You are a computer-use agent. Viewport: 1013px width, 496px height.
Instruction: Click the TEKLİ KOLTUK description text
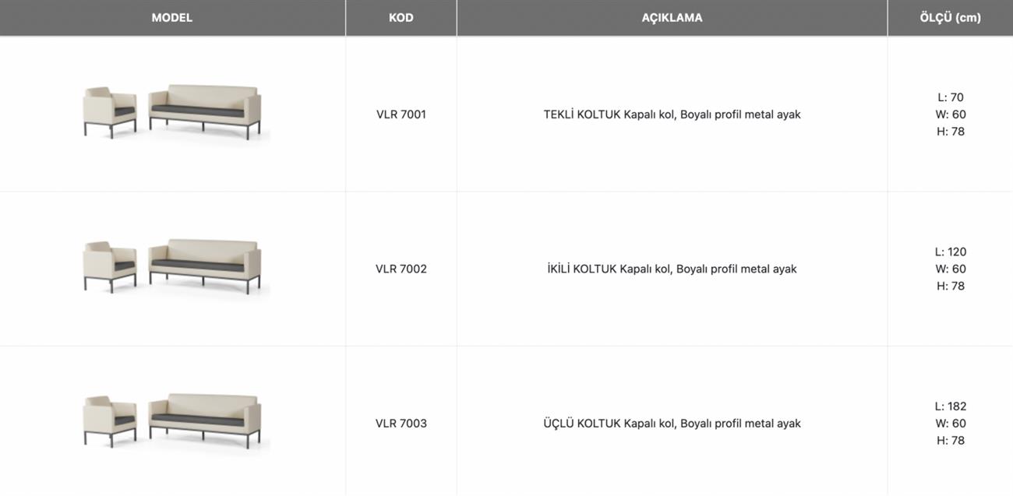[672, 114]
